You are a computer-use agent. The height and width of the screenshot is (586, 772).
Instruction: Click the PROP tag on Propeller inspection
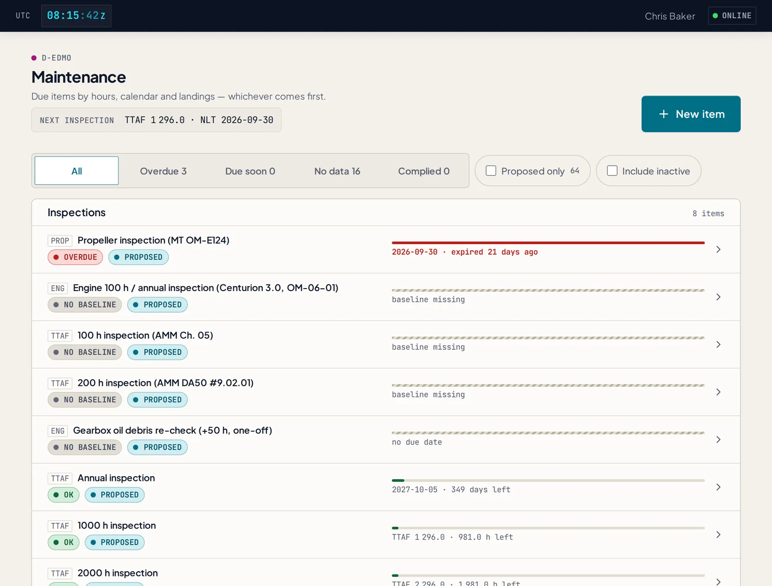(x=60, y=241)
